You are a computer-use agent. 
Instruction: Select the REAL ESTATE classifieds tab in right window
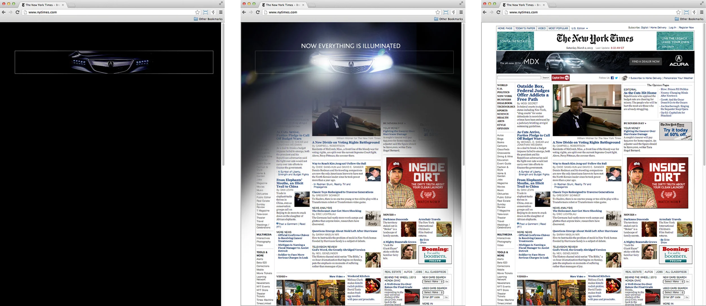click(633, 272)
